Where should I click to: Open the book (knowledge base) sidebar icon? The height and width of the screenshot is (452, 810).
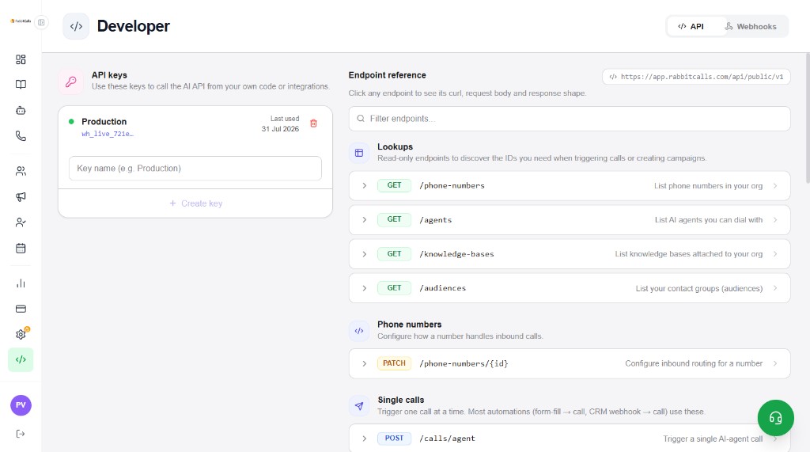pos(21,84)
